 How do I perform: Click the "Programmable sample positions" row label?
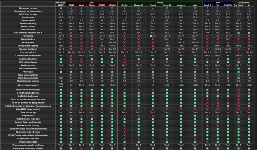28,145
